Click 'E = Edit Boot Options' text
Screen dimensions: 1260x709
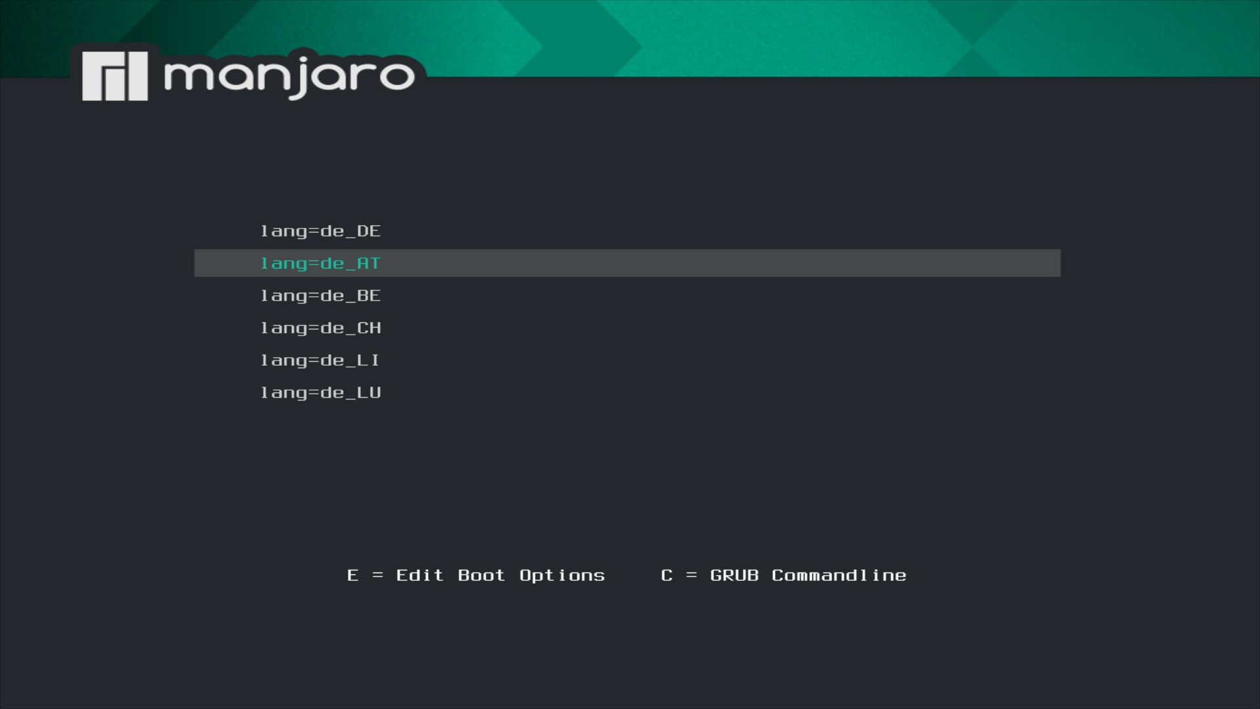click(x=476, y=574)
